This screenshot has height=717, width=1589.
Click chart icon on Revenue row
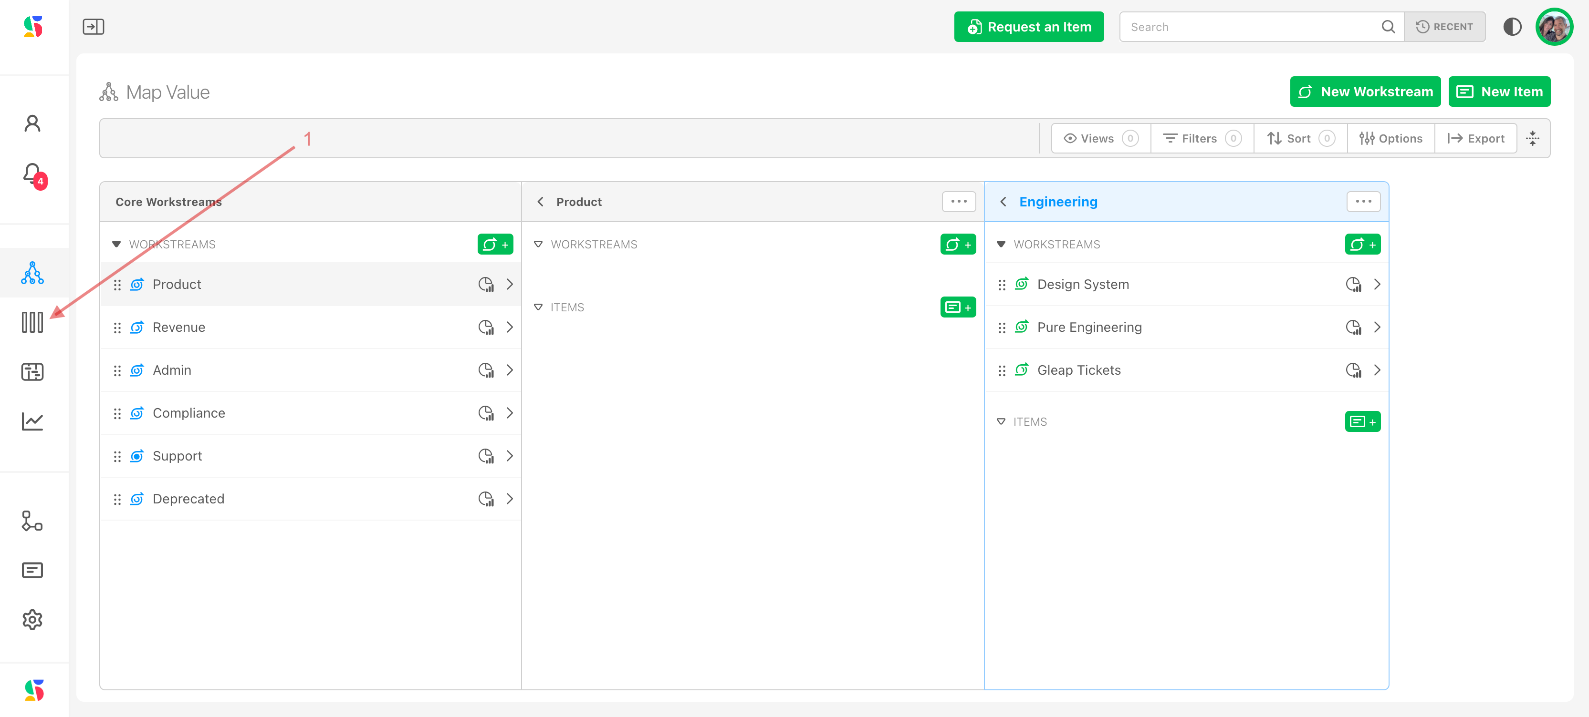click(486, 328)
